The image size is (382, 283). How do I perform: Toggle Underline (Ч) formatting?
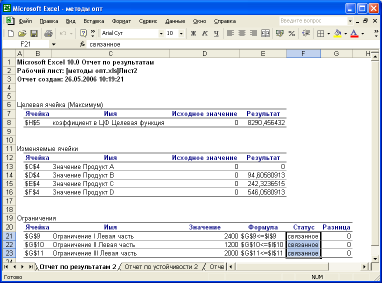216,33
